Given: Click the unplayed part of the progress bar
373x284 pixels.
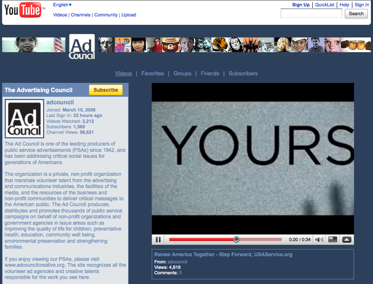Looking at the screenshot, I should pyautogui.click(x=260, y=239).
